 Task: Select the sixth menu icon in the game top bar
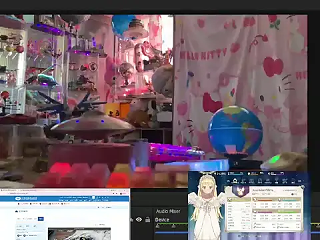click(277, 181)
